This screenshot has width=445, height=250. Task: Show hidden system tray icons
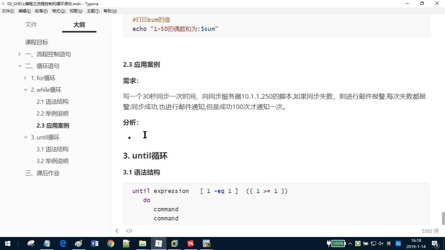tap(350, 243)
